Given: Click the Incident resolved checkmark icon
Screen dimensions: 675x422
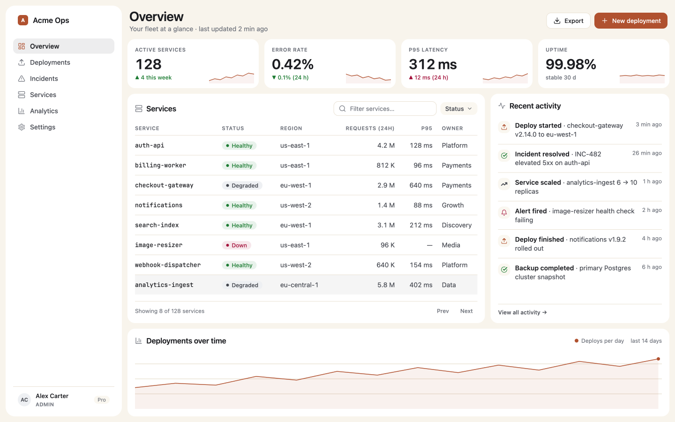Looking at the screenshot, I should coord(504,156).
